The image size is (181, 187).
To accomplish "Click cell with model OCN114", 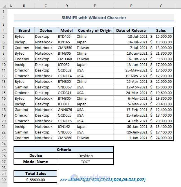I will click(67, 76).
